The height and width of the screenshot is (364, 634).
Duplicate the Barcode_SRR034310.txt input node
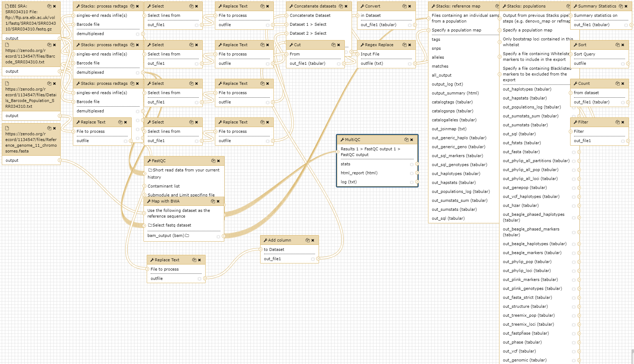pos(49,45)
